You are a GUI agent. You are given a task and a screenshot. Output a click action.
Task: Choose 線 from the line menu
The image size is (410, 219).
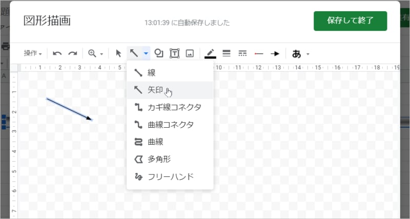pyautogui.click(x=170, y=73)
